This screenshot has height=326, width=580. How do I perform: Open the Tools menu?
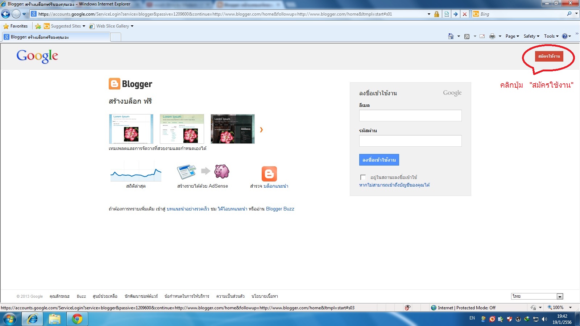coord(551,36)
